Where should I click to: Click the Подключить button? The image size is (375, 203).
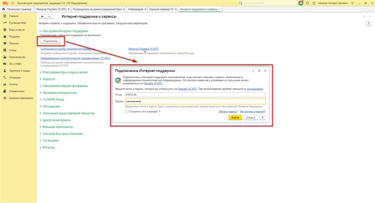(x=50, y=41)
